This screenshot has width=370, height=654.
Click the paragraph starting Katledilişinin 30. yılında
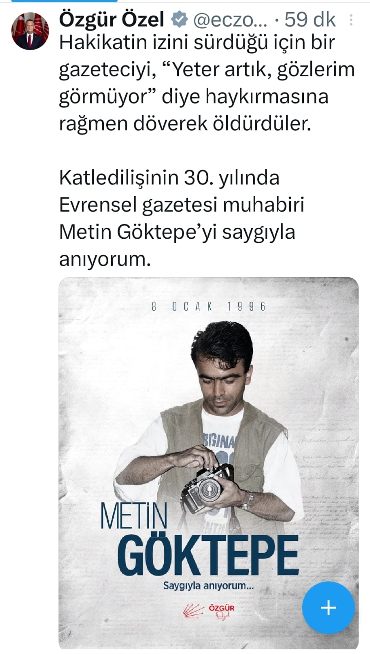pos(182,218)
